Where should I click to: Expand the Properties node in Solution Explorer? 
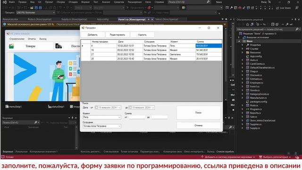242,45
